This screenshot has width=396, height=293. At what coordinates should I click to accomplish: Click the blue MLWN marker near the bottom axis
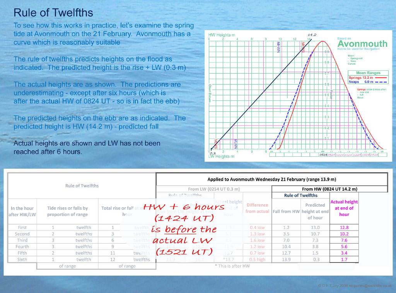(235, 143)
